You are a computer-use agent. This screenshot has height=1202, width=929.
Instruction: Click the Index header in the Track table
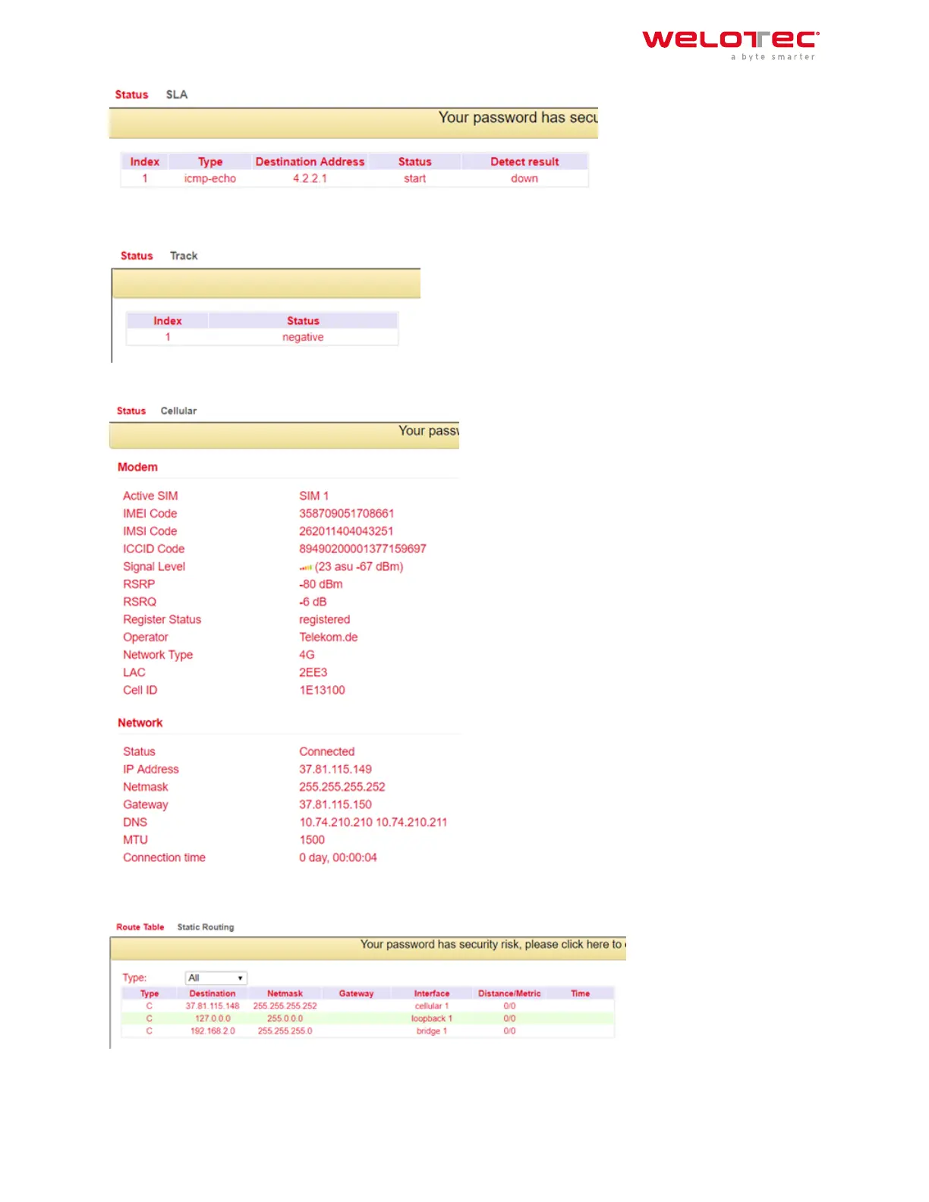(x=168, y=321)
